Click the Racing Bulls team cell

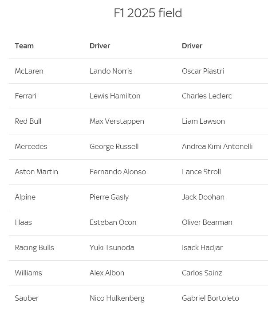34,247
